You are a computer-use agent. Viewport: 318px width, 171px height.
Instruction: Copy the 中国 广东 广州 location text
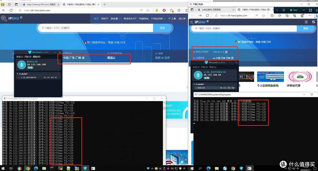click(83, 58)
